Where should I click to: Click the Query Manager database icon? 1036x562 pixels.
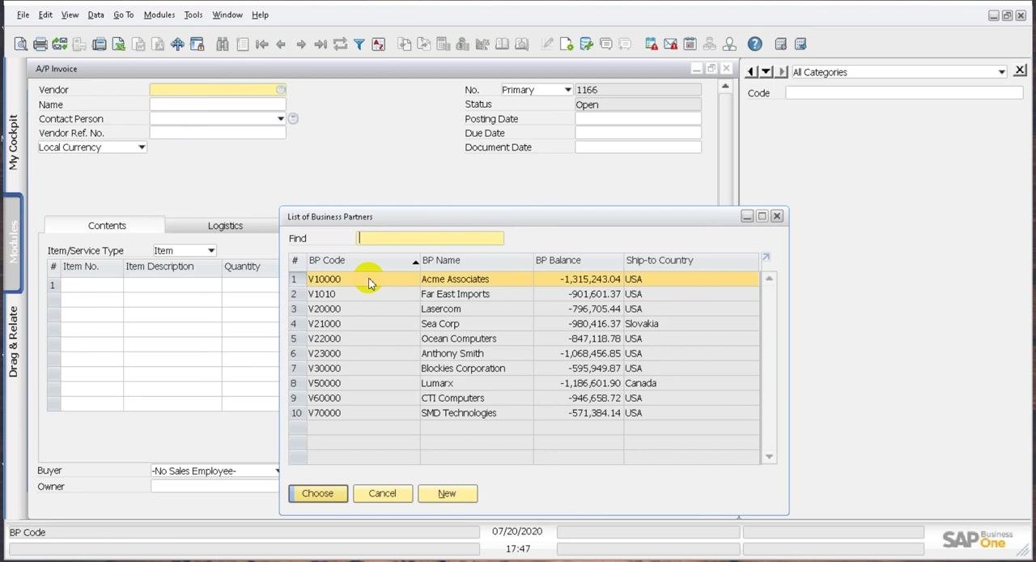tap(586, 45)
